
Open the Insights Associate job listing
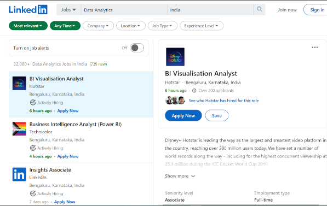50,170
